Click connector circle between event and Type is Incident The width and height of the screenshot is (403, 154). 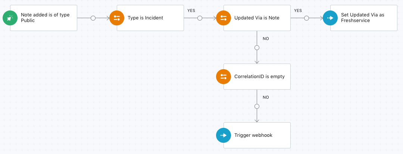coord(93,18)
